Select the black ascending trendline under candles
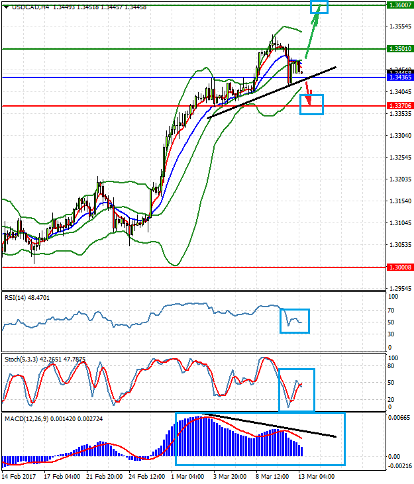Viewport: 414px width, 484px height. tap(272, 92)
